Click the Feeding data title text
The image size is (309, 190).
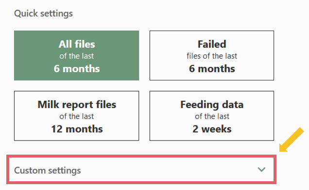(x=212, y=104)
